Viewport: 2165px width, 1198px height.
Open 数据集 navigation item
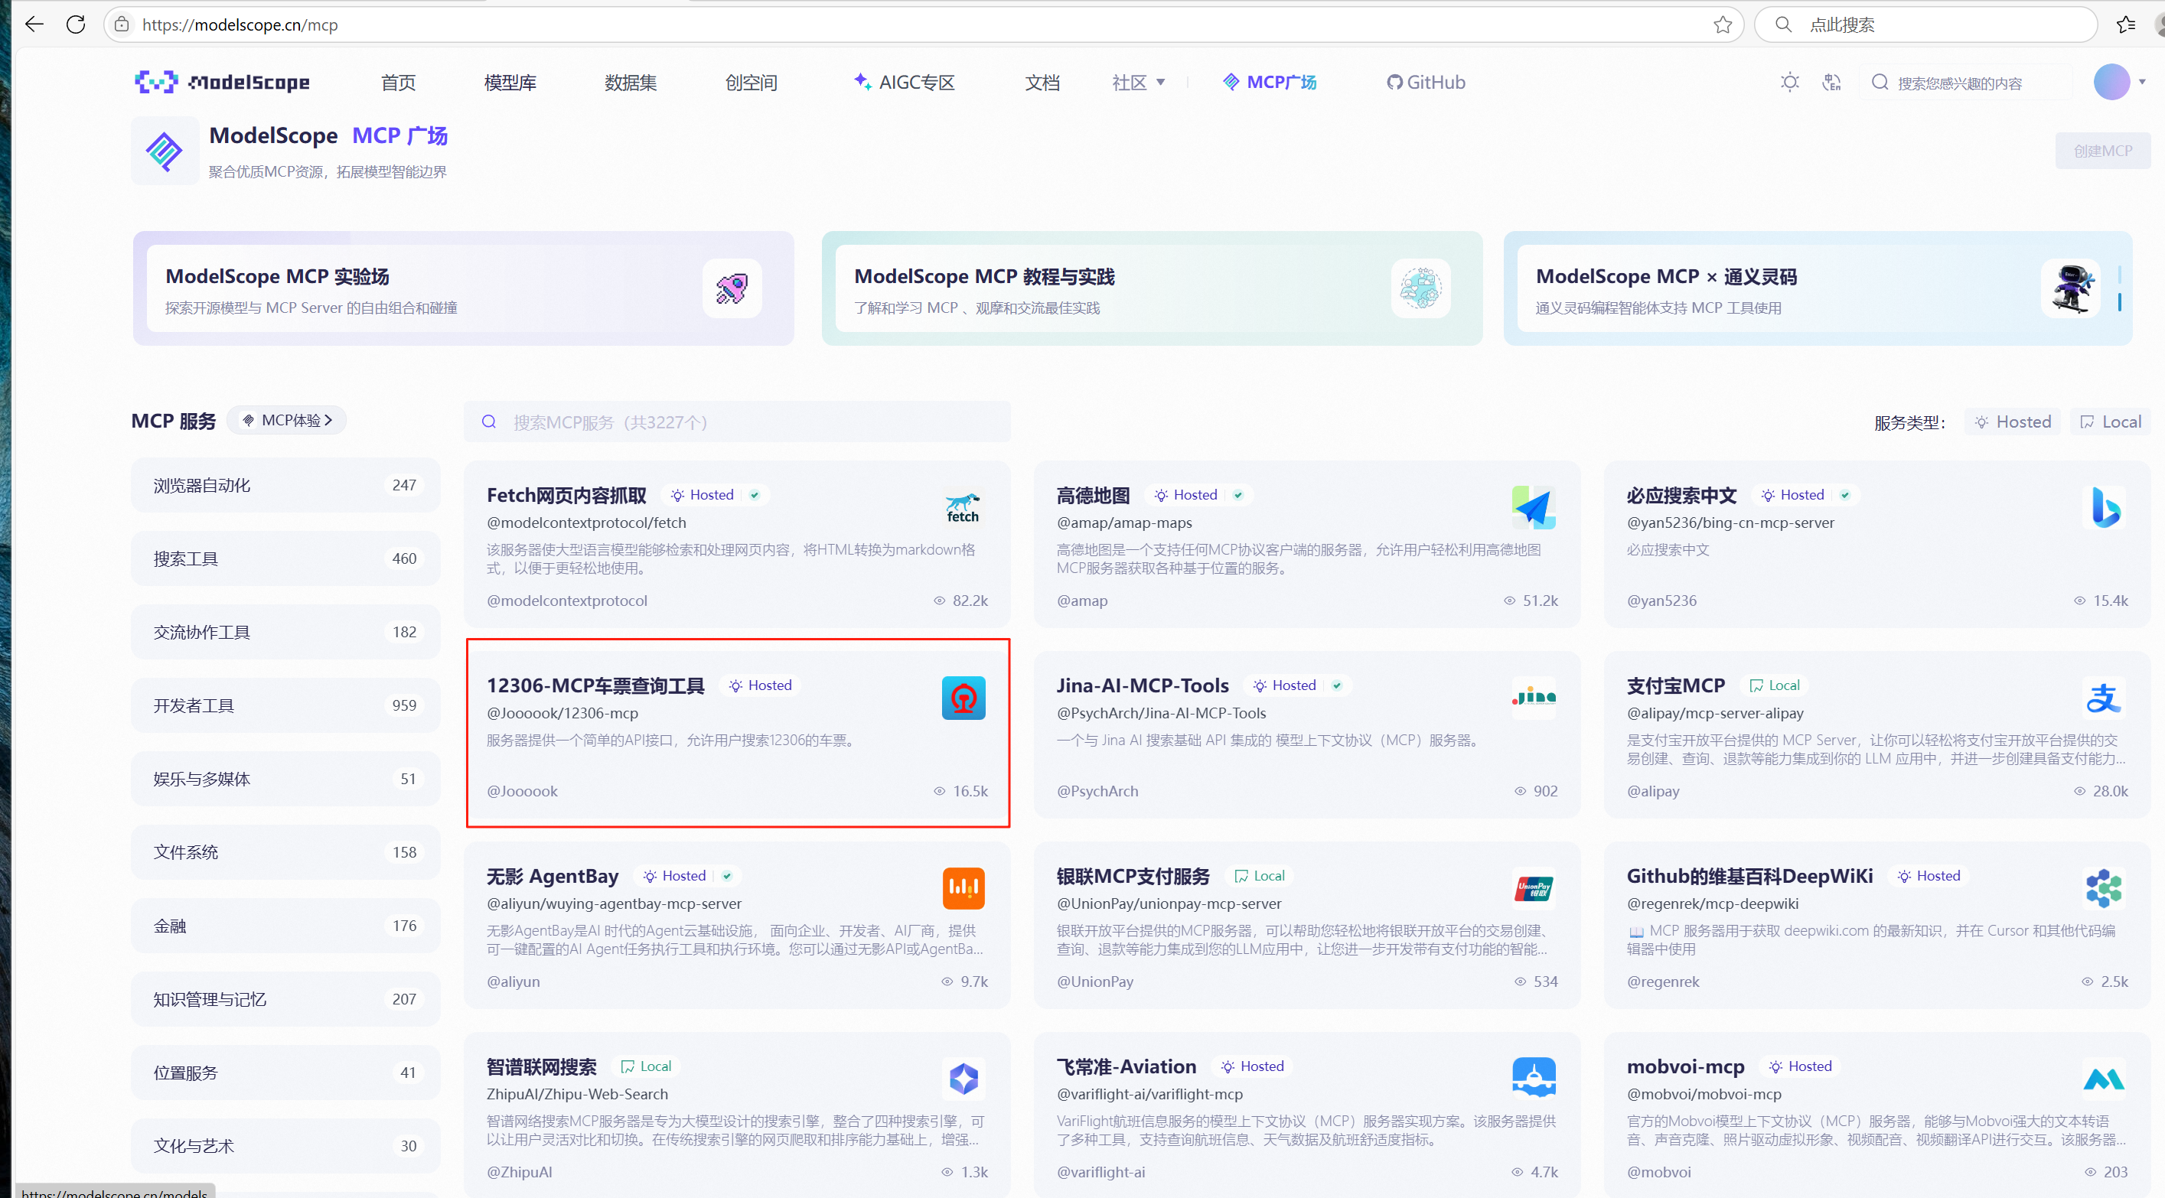pos(631,83)
